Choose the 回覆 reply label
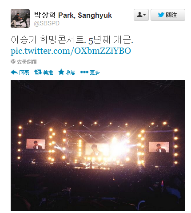The height and width of the screenshot is (213, 191). coord(24,72)
